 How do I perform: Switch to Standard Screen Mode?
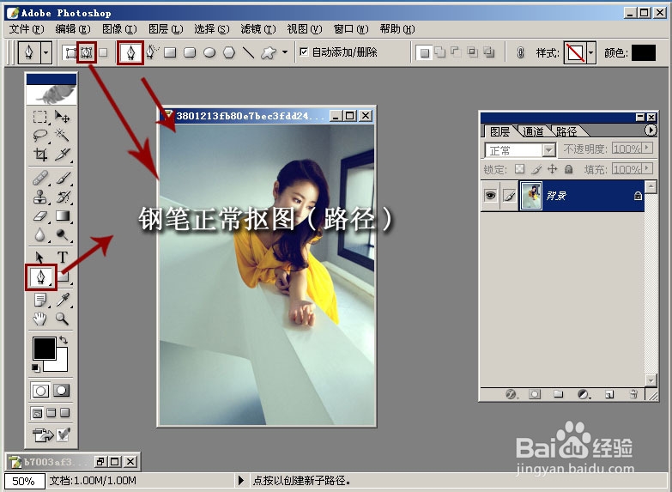click(x=37, y=413)
